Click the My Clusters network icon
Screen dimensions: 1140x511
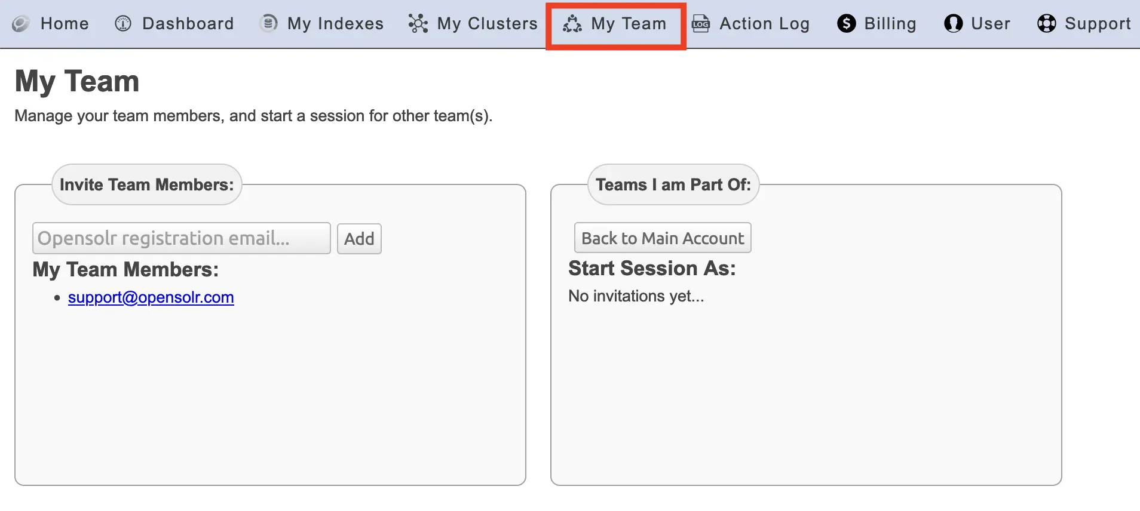418,24
